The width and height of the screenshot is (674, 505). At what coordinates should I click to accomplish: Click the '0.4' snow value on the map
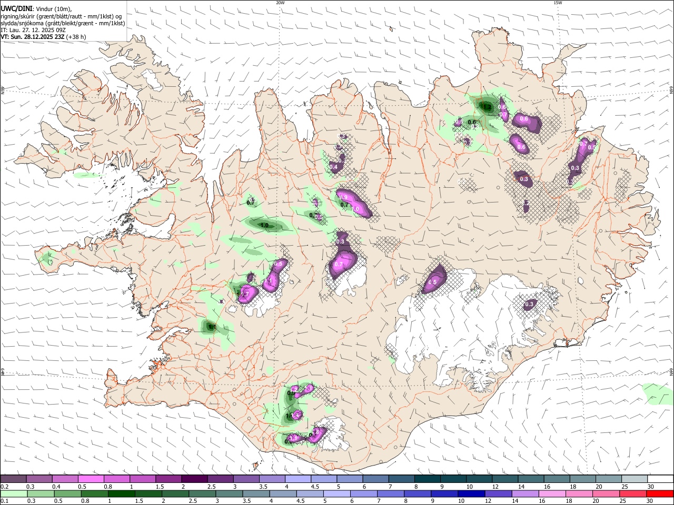coord(333,167)
